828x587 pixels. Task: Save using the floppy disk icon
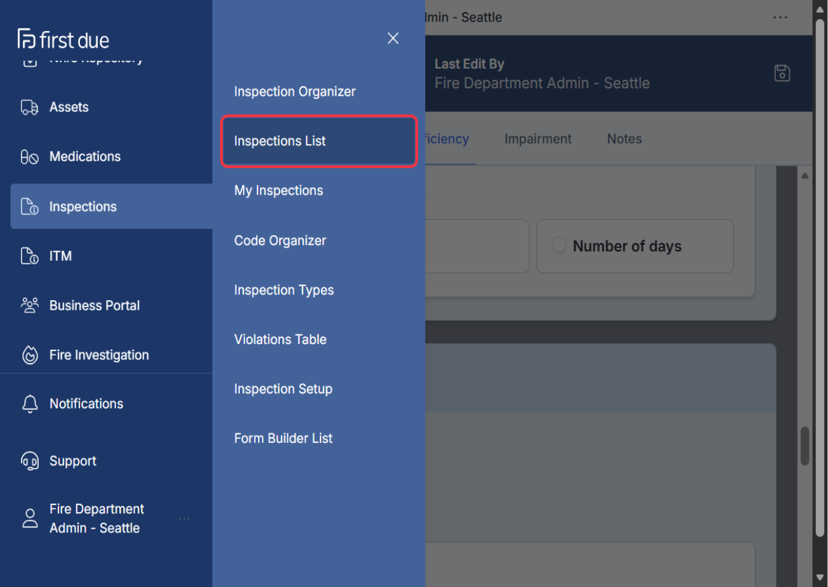[x=782, y=72]
